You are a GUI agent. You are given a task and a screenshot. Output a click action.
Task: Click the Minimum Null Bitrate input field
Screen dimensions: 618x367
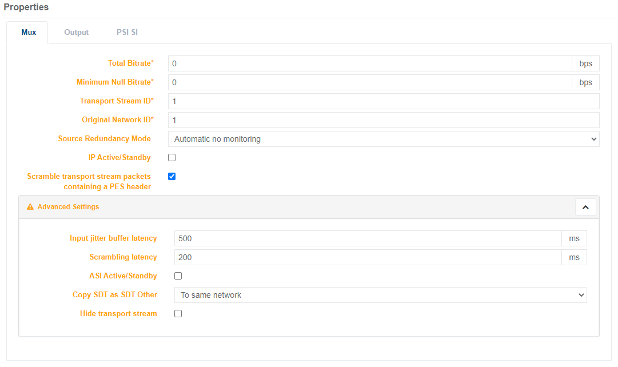(x=369, y=82)
